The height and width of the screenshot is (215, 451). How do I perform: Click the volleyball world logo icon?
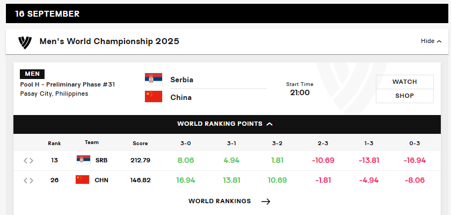point(25,41)
